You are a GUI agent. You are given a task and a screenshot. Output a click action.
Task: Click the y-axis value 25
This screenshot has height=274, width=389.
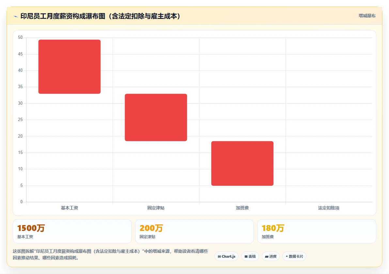(x=20, y=119)
